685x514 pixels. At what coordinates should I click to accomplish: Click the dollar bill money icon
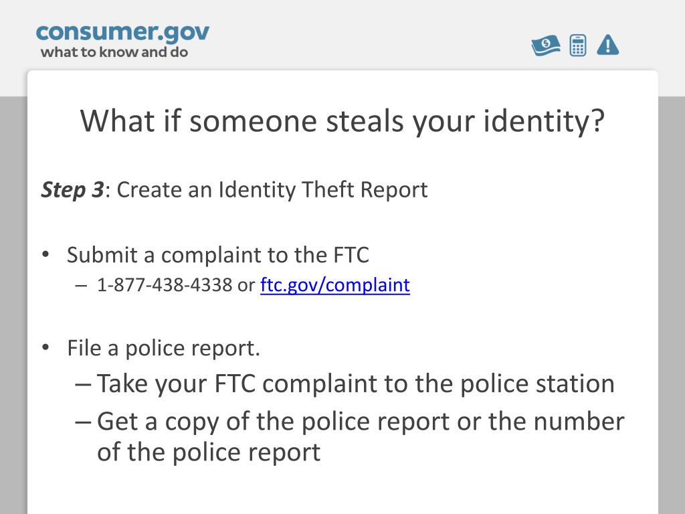click(x=546, y=46)
